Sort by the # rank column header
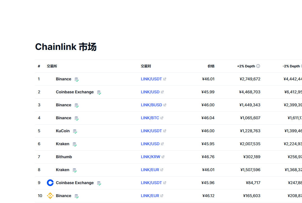Screen dimensions: 302x203 click(39, 66)
